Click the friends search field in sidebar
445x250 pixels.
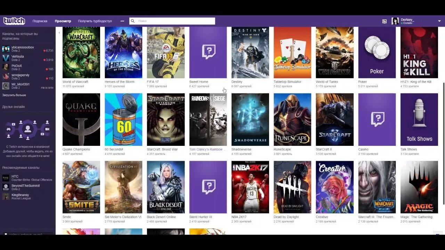[x=28, y=233]
